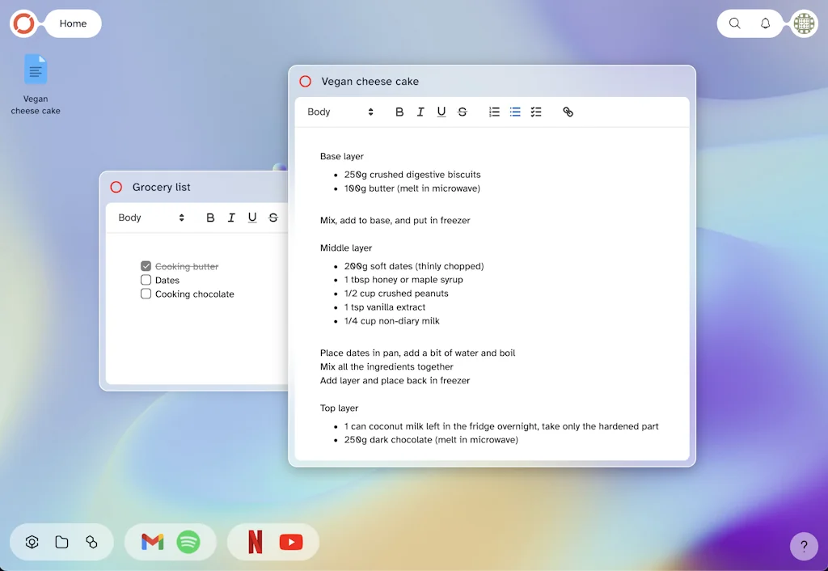This screenshot has width=828, height=571.
Task: Apply italic in Vegan cheese cake editor
Action: coord(420,112)
